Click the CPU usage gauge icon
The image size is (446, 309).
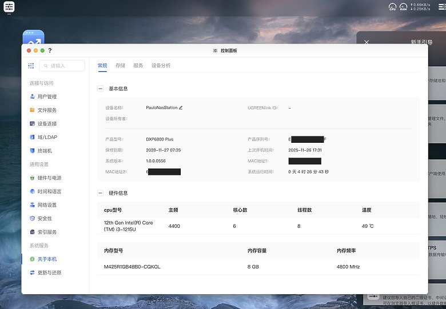click(392, 7)
